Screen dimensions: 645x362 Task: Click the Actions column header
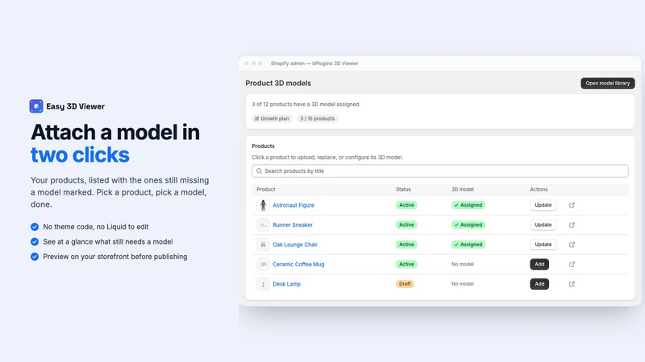539,189
